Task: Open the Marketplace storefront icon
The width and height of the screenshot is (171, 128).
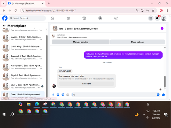Action: [84, 18]
